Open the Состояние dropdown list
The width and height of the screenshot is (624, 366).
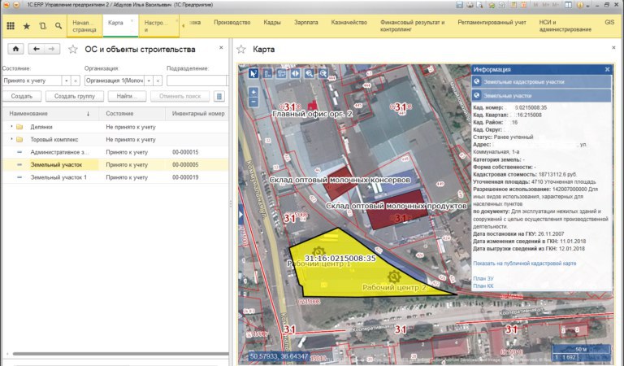pyautogui.click(x=67, y=81)
